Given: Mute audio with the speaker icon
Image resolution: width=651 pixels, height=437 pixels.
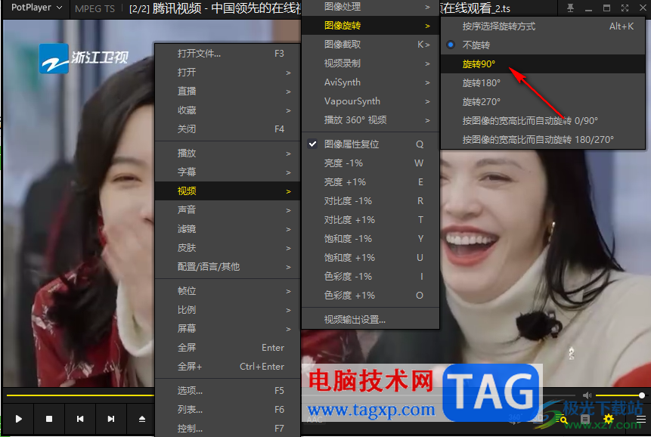Looking at the screenshot, I should pyautogui.click(x=587, y=395).
